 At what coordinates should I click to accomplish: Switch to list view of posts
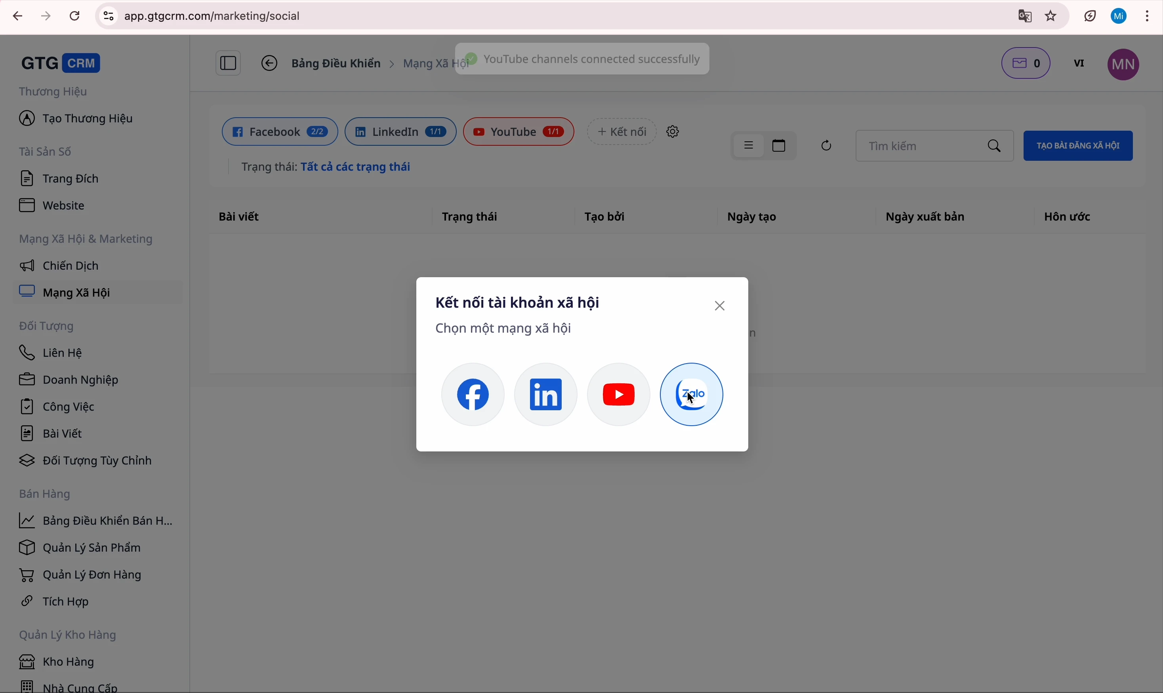pos(749,145)
